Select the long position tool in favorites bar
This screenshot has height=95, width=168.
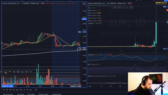tap(132, 7)
